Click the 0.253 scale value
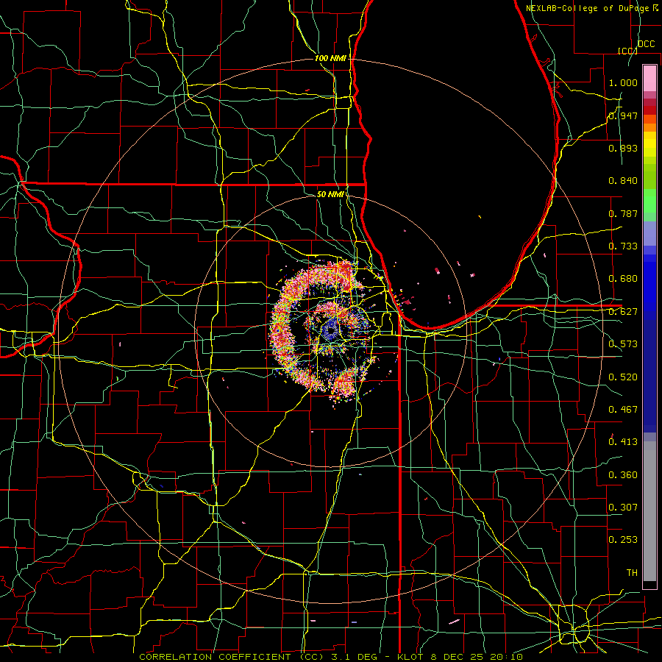Image resolution: width=662 pixels, height=662 pixels. [x=623, y=540]
